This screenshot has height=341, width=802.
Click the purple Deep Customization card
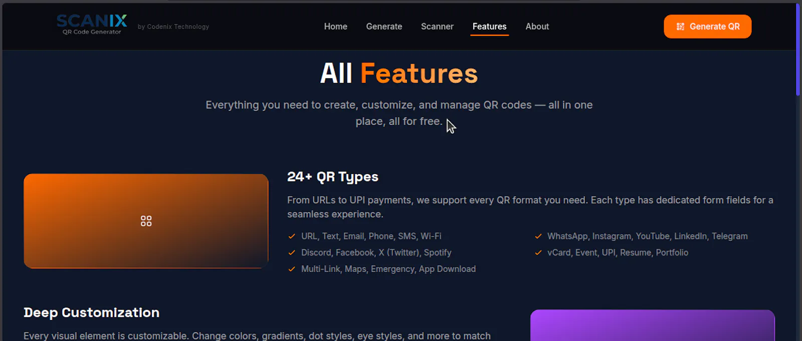[653, 325]
